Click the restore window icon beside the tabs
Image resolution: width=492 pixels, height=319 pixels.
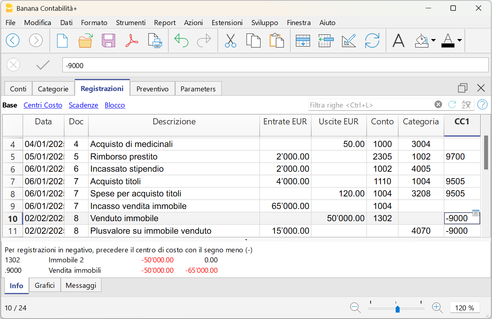[x=463, y=88]
